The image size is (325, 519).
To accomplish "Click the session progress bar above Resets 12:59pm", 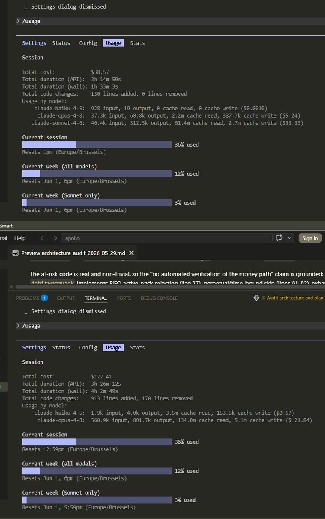I will (x=97, y=442).
